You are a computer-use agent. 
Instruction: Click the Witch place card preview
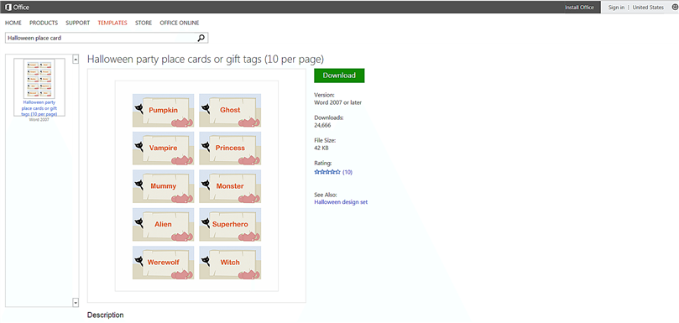point(230,263)
